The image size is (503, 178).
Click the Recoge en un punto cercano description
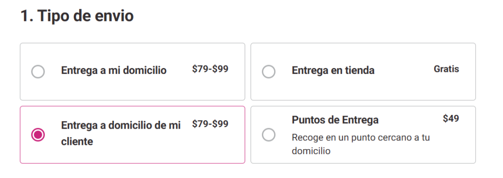(361, 144)
